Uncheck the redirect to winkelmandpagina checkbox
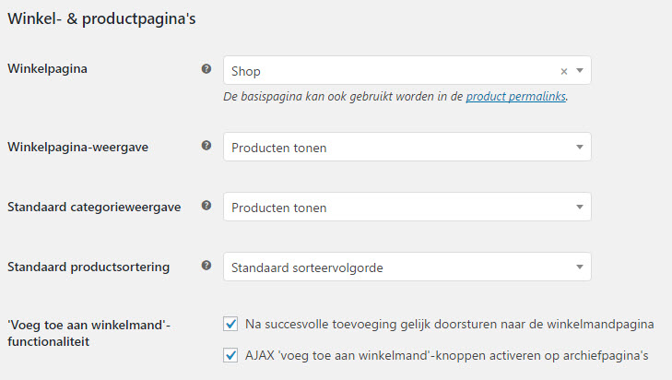The width and height of the screenshot is (672, 380). (230, 324)
